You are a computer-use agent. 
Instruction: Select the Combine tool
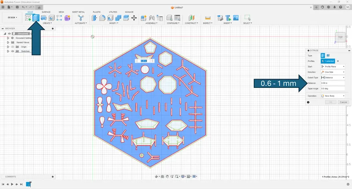118,18
